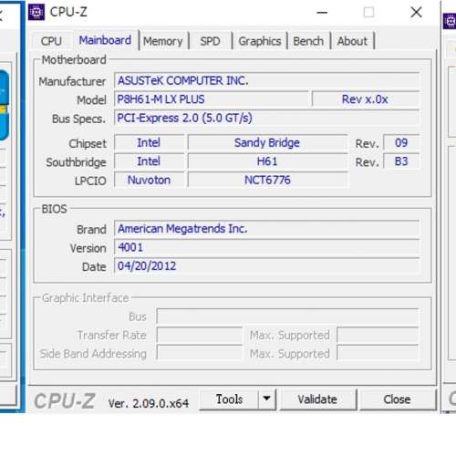Click the Model field P8H61-M LX PLUS
456x456 pixels.
pos(212,99)
